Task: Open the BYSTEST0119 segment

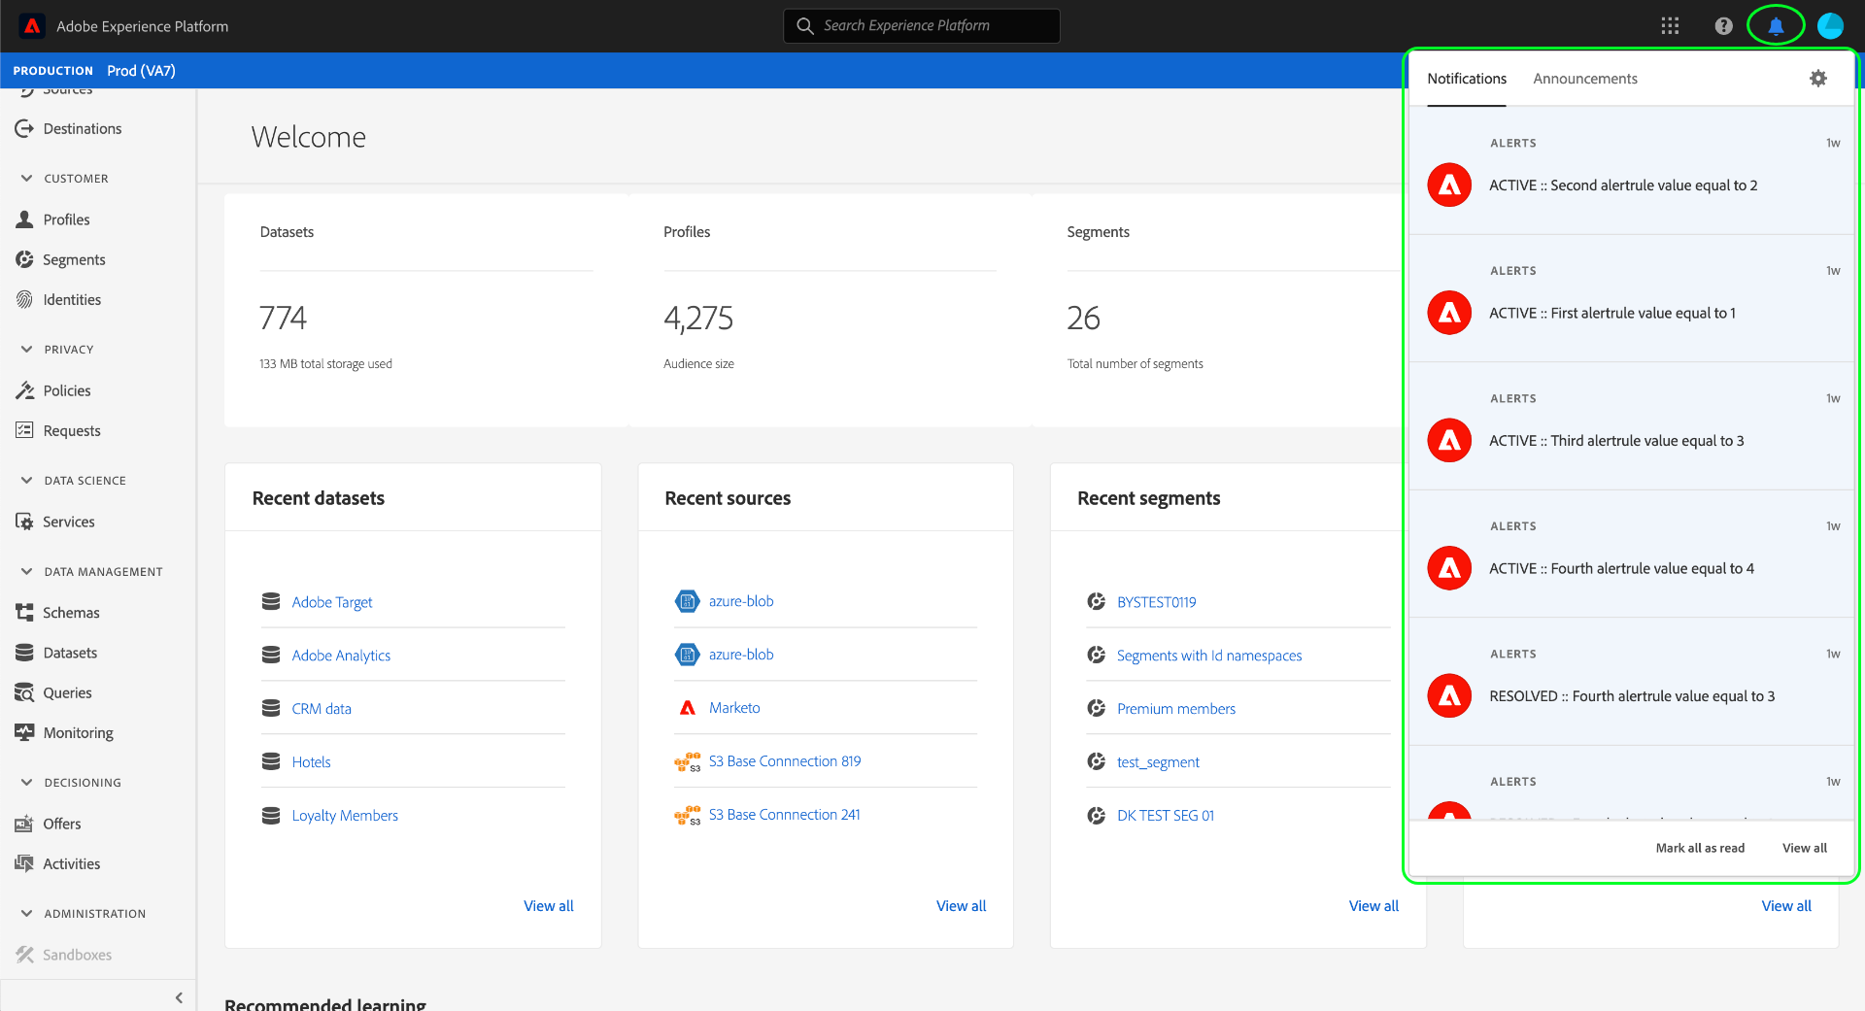Action: pyautogui.click(x=1157, y=602)
